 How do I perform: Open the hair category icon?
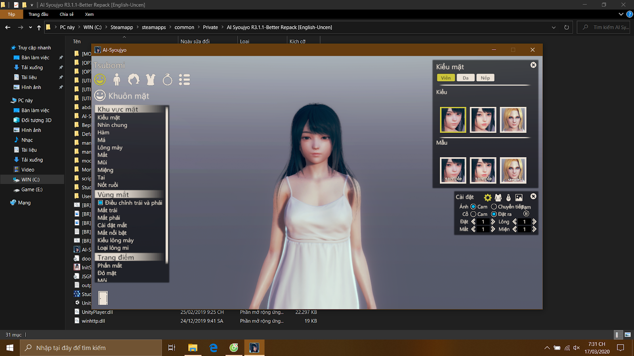point(134,80)
